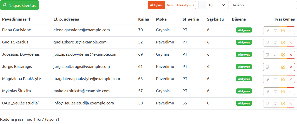The image size is (297, 124).
Task: Sort by the Moka column header
Action: point(161,19)
